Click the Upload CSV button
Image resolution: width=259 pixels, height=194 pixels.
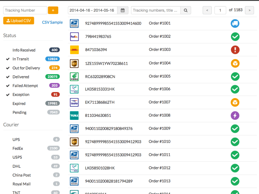(19, 21)
